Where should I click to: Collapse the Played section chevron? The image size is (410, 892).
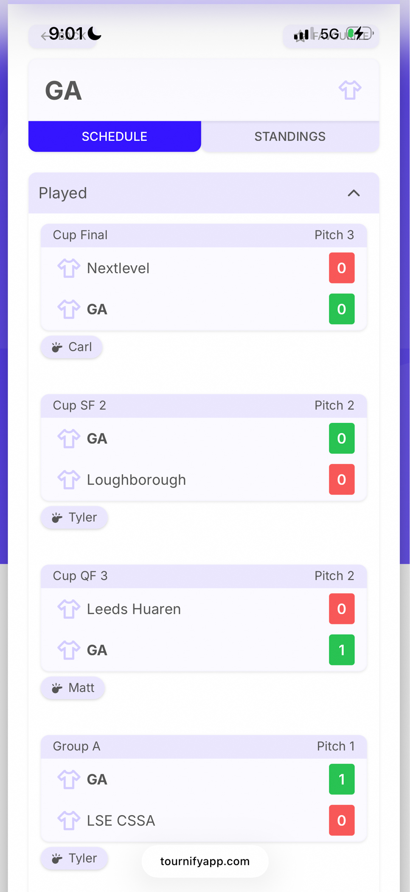pos(354,193)
